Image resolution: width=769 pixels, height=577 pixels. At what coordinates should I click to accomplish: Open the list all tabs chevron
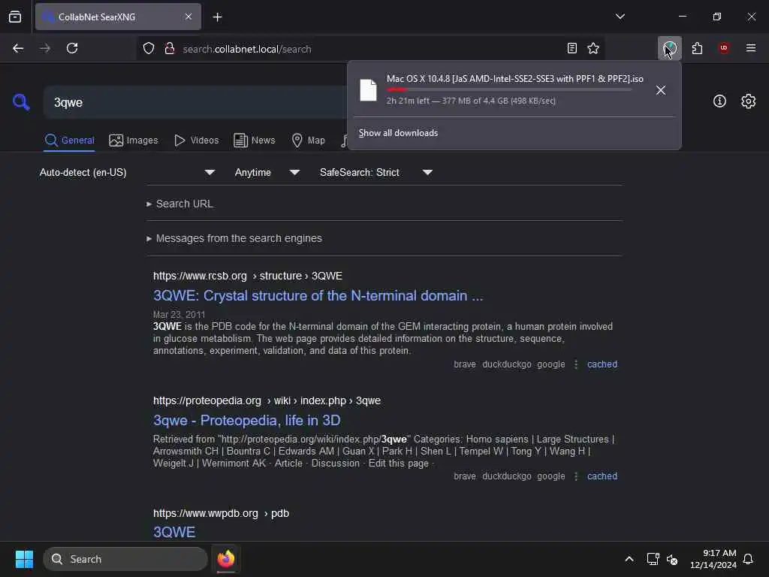click(x=620, y=17)
